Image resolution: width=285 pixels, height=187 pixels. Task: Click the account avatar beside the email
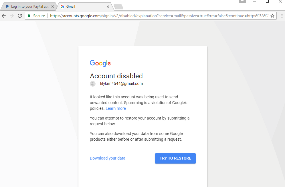pyautogui.click(x=93, y=84)
